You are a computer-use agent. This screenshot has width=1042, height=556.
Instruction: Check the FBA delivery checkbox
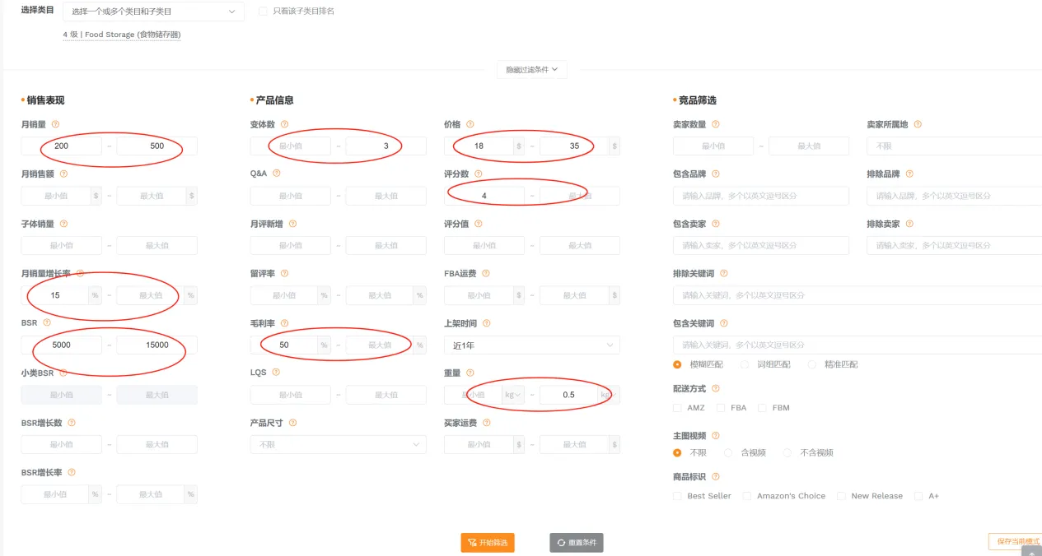pos(721,408)
